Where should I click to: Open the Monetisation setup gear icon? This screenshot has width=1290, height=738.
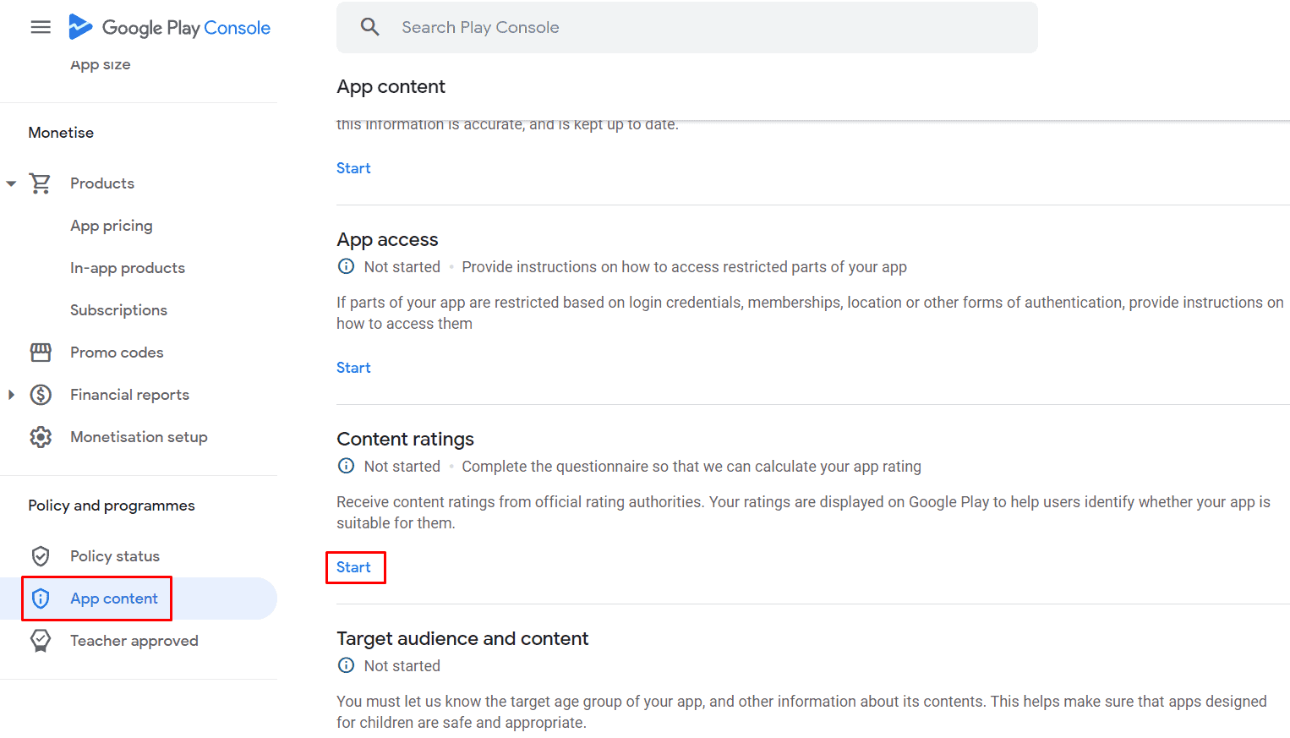click(41, 436)
